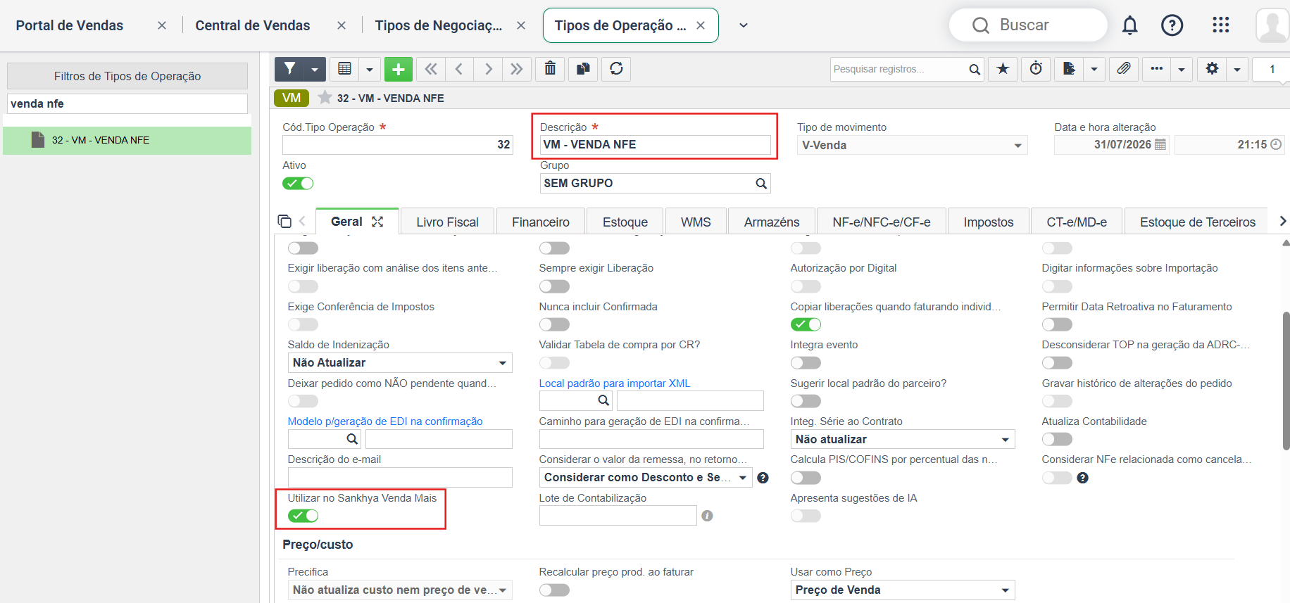Go to first record double-left arrow

[x=430, y=69]
